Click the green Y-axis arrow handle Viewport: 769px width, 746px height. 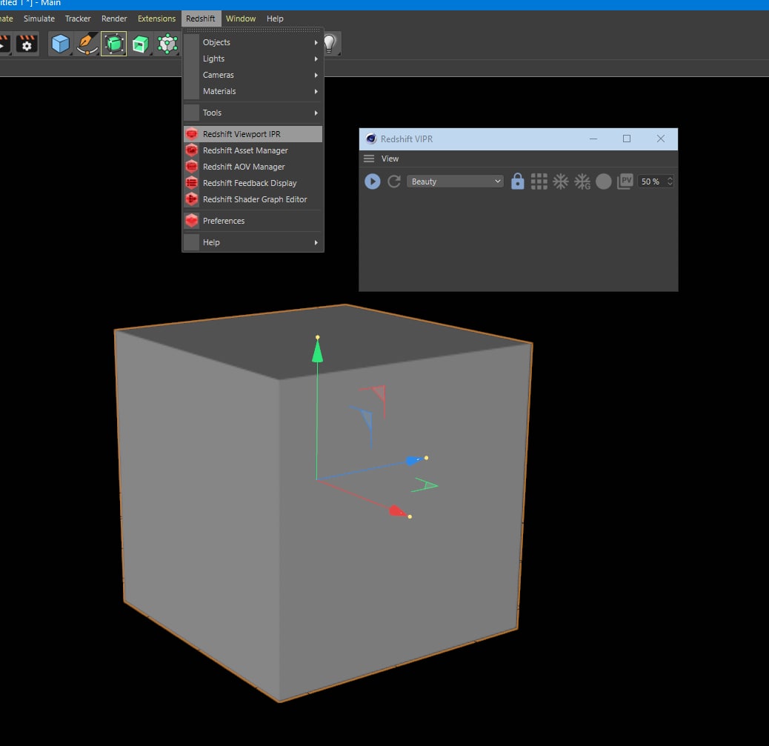click(317, 350)
